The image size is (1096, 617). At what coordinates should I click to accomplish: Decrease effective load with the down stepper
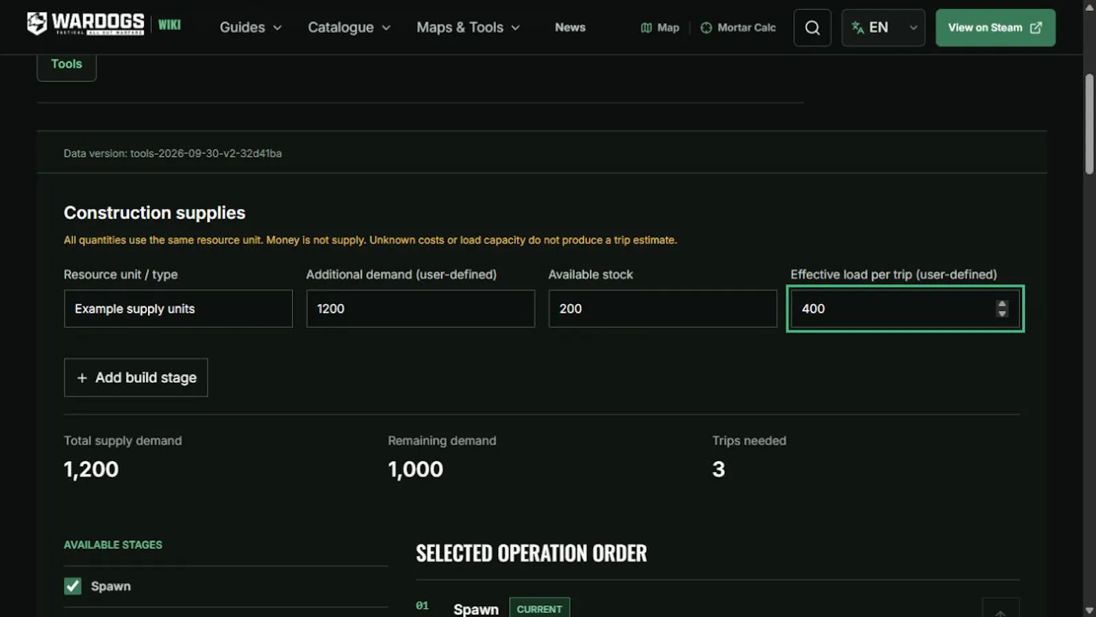[x=1002, y=314]
